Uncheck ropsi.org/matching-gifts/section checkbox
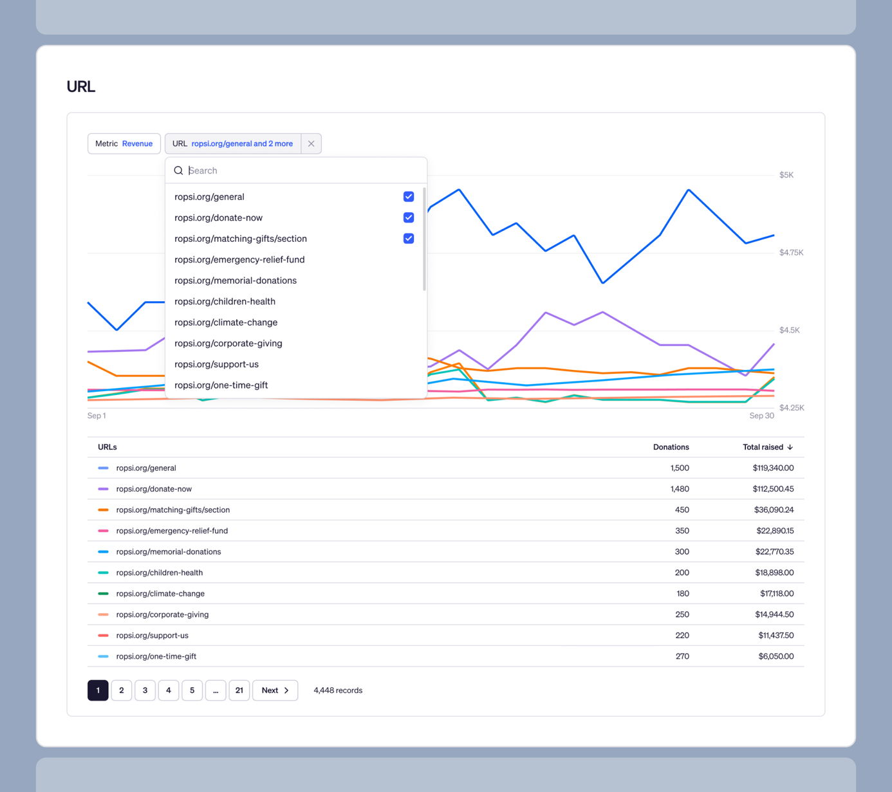 click(409, 239)
